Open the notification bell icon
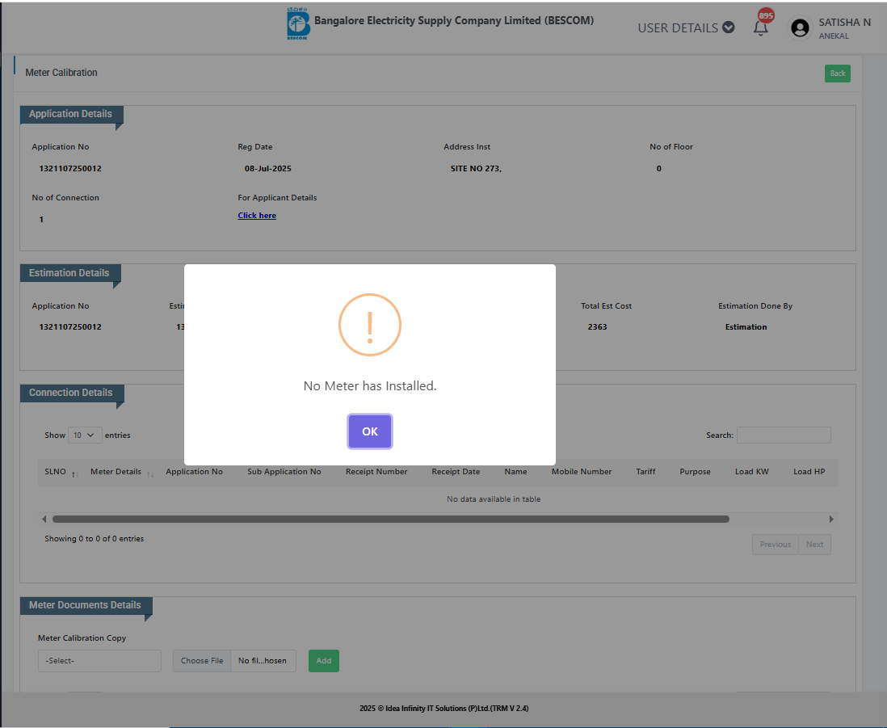The width and height of the screenshot is (887, 728). [x=760, y=28]
